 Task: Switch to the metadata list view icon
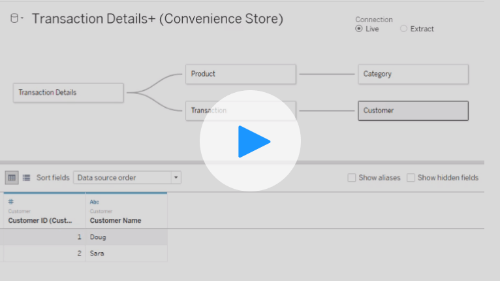coord(27,177)
